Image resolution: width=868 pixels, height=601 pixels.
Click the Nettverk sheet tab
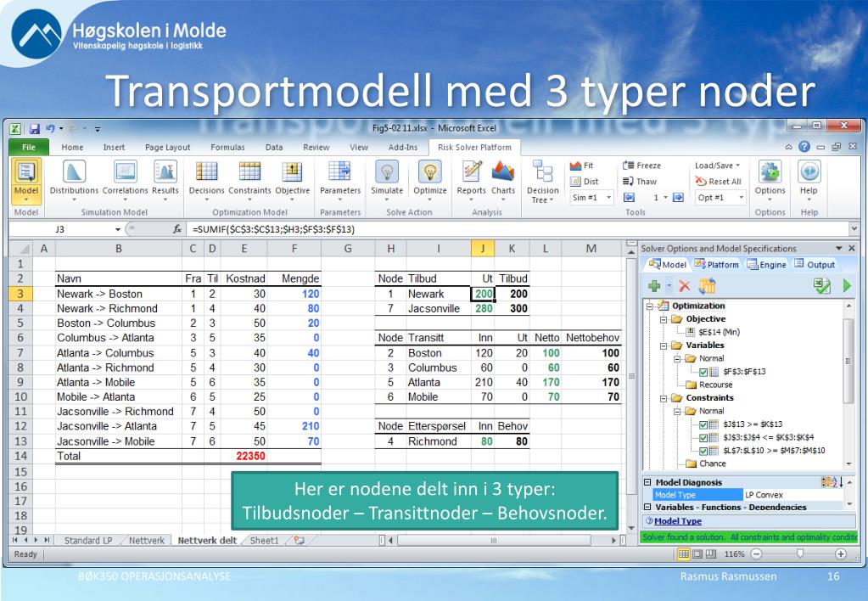coord(147,541)
